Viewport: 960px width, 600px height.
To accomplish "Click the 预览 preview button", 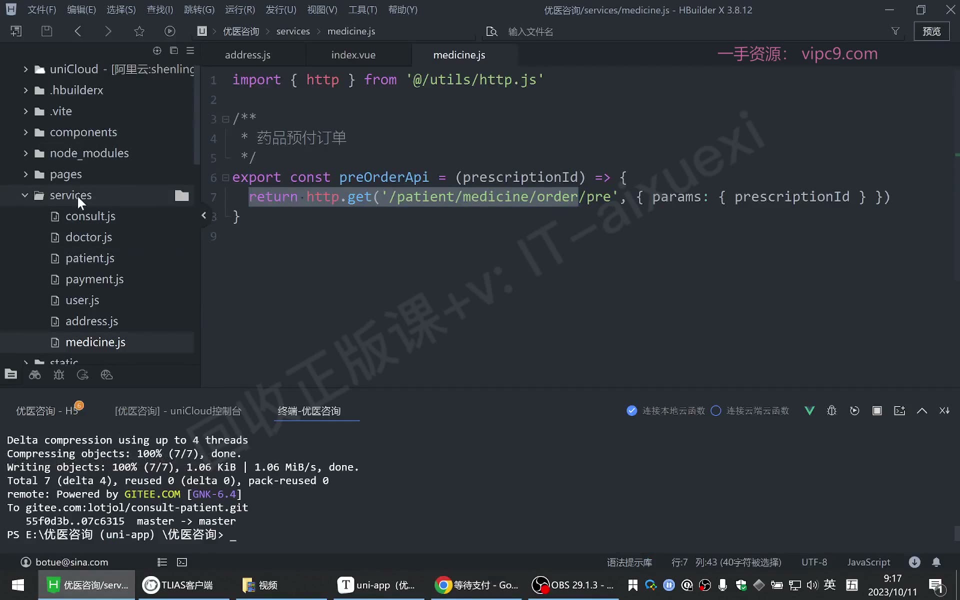I will point(931,31).
